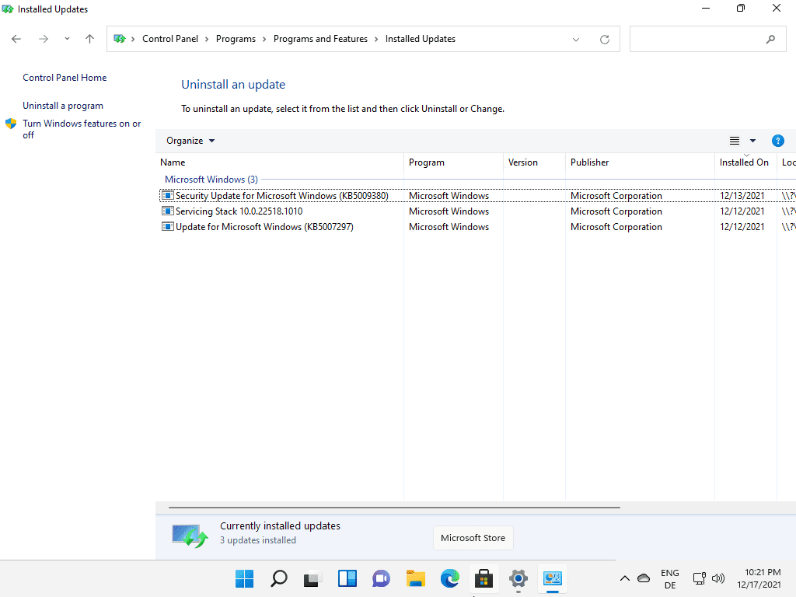Screen dimensions: 796x597
Task: Open Microsoft Store from the taskbar
Action: point(484,578)
